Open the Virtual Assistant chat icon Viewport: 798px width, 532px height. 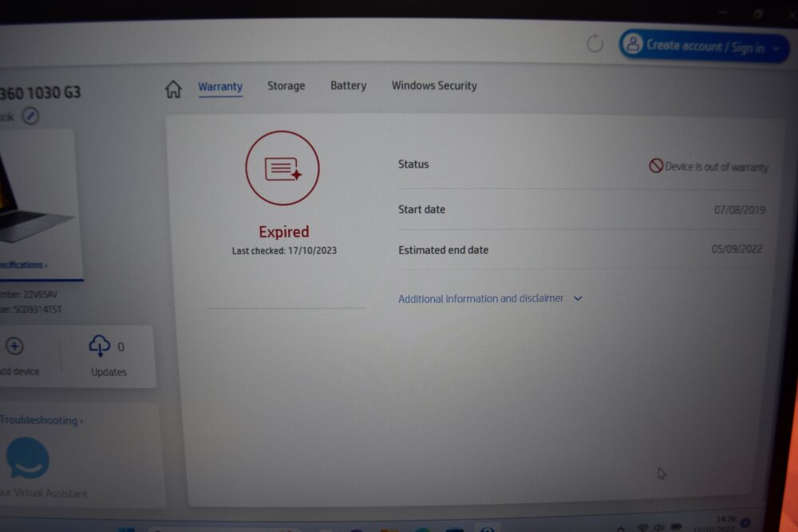coord(28,458)
